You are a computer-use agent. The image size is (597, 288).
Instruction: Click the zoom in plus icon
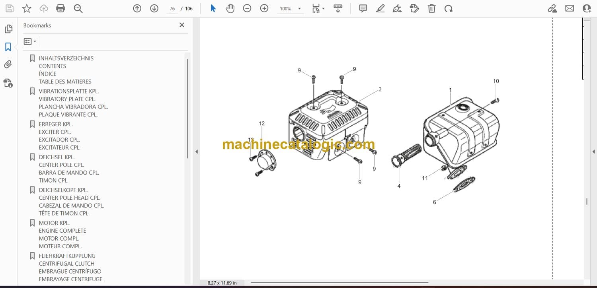[264, 8]
